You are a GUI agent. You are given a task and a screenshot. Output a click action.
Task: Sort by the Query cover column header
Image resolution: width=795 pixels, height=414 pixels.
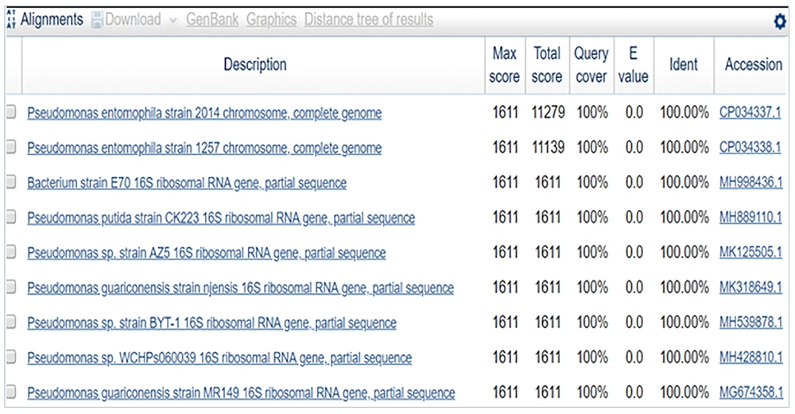(x=591, y=65)
